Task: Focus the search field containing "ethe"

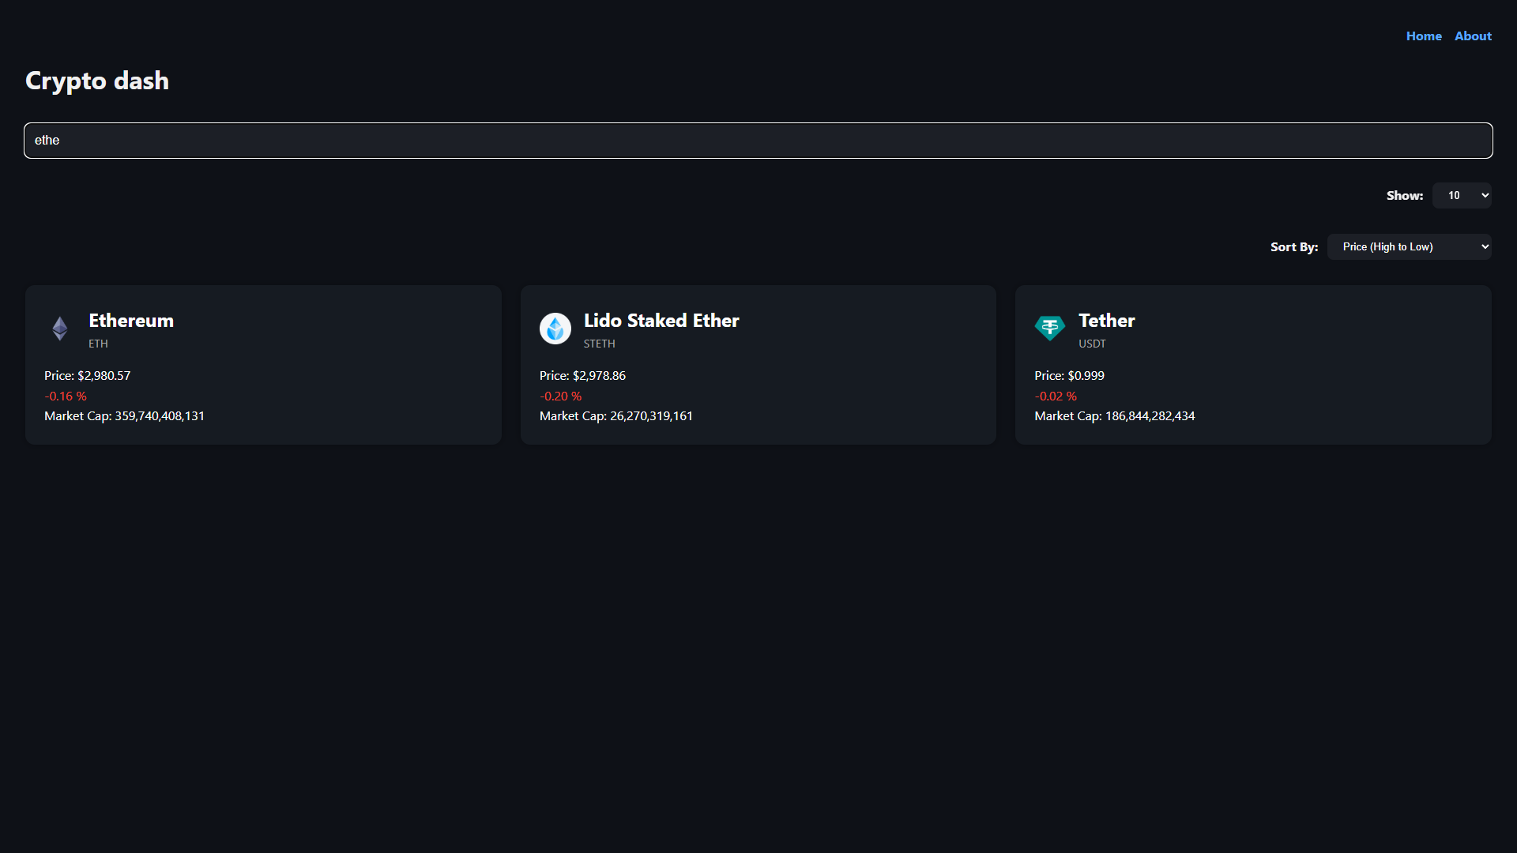Action: coord(758,141)
